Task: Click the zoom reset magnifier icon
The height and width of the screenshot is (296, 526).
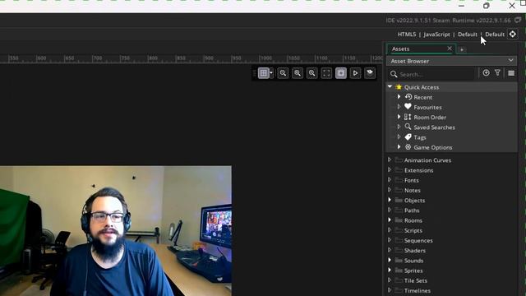Action: 298,73
